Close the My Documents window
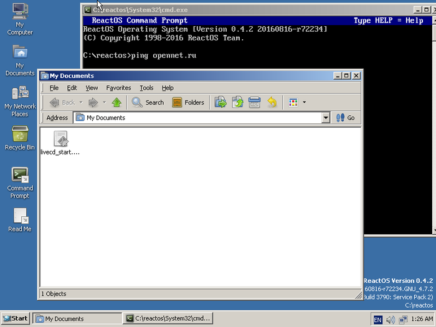The image size is (436, 327). [x=356, y=75]
